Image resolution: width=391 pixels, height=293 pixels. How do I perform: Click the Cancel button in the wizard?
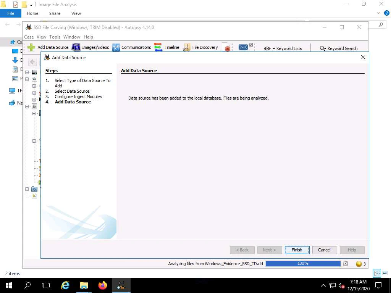[325, 250]
